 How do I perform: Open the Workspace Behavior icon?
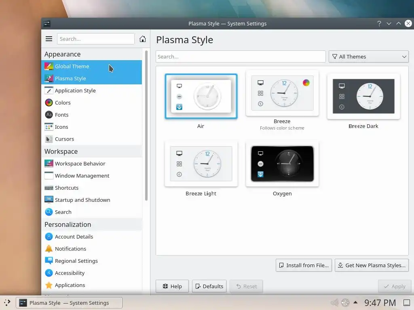[x=49, y=163]
